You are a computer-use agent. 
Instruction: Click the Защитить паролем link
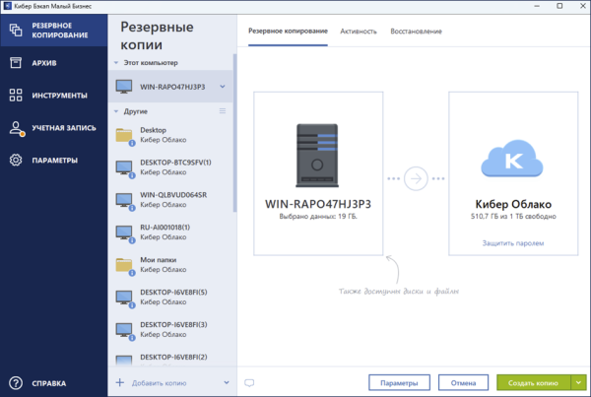512,242
